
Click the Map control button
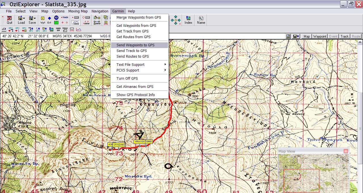coord(307,36)
